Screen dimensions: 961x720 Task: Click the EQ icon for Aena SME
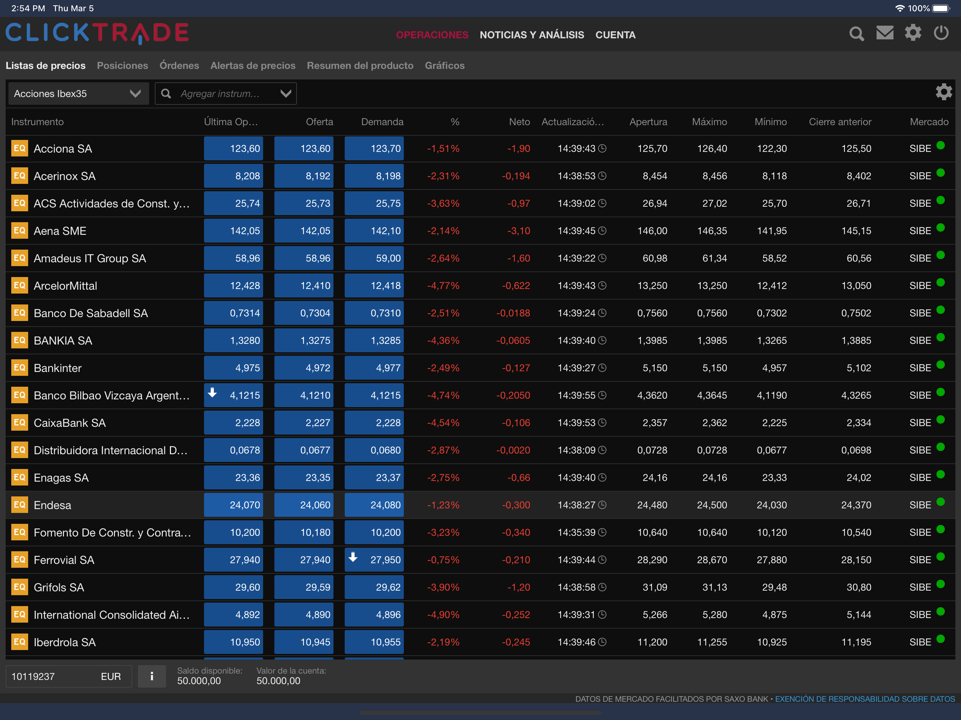click(20, 231)
